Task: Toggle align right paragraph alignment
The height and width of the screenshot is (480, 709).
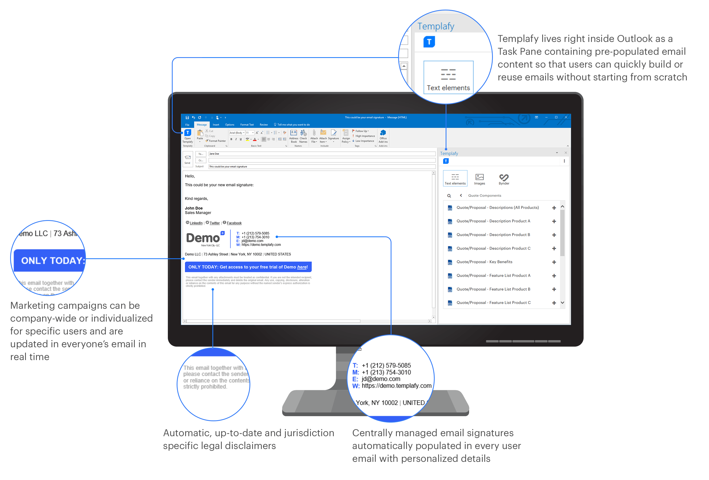Action: click(273, 139)
